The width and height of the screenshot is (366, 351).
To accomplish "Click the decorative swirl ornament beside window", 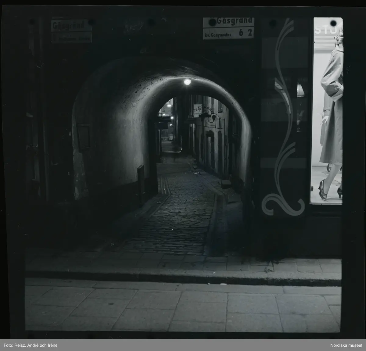I will tap(285, 122).
